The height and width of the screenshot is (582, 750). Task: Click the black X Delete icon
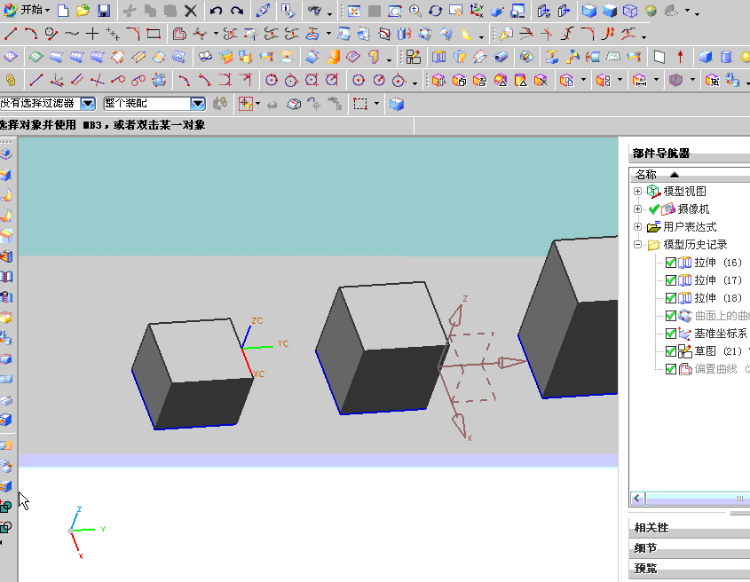tap(190, 10)
